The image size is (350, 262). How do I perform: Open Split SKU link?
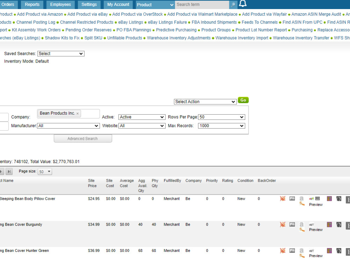point(93,38)
